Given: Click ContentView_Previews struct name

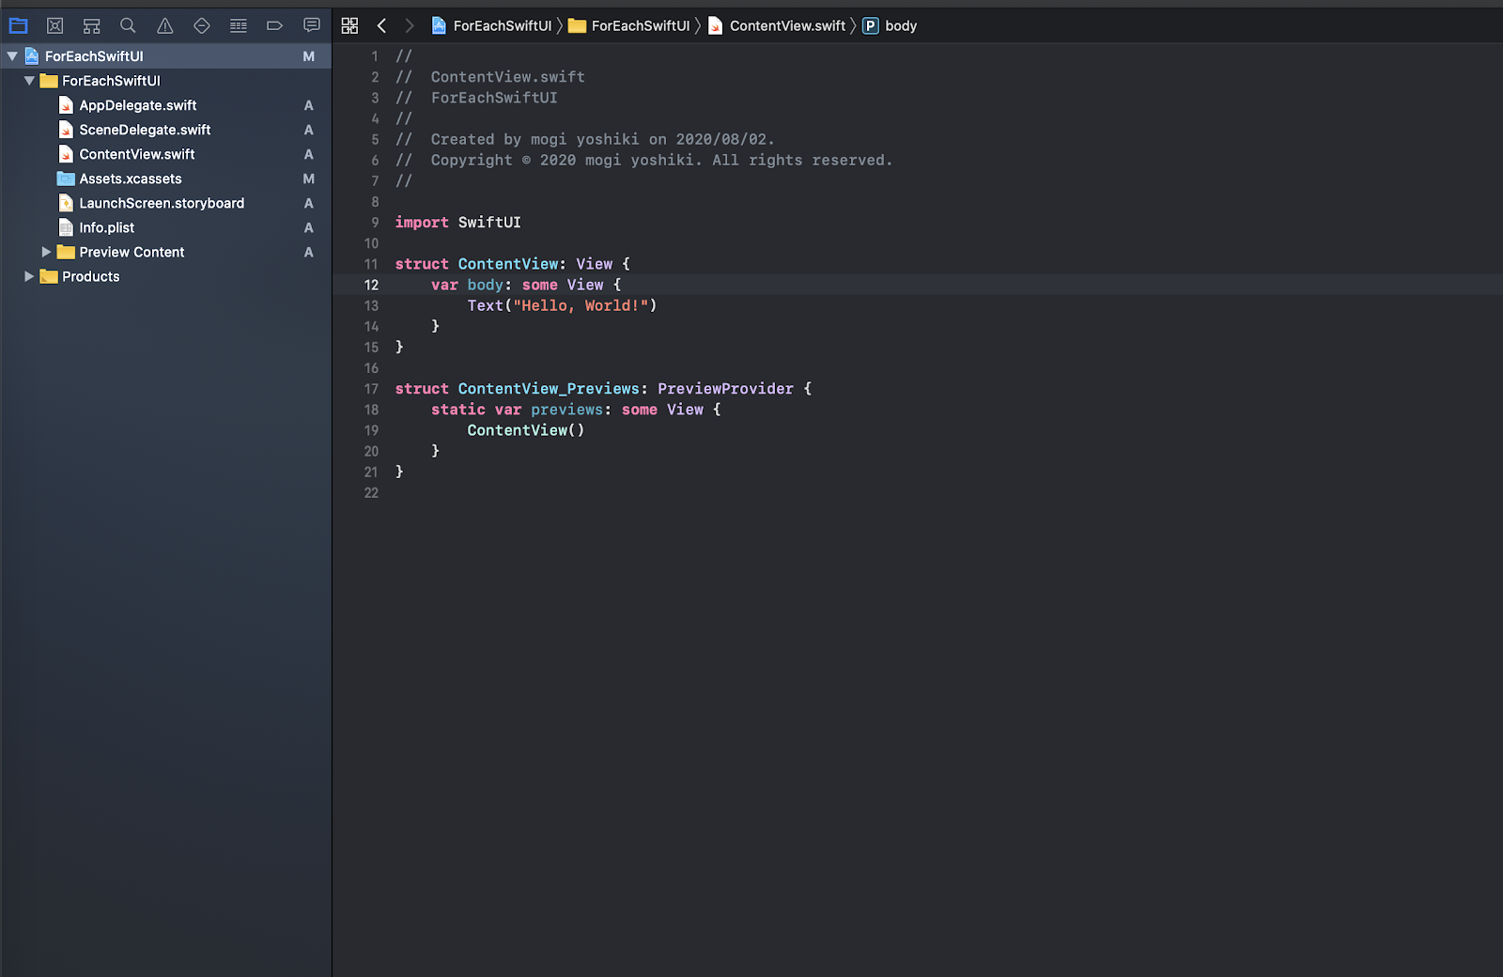Looking at the screenshot, I should pos(549,389).
